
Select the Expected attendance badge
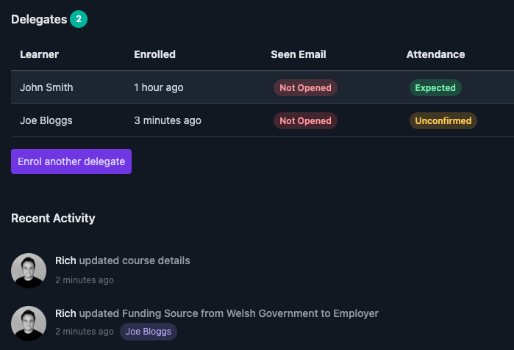(435, 87)
